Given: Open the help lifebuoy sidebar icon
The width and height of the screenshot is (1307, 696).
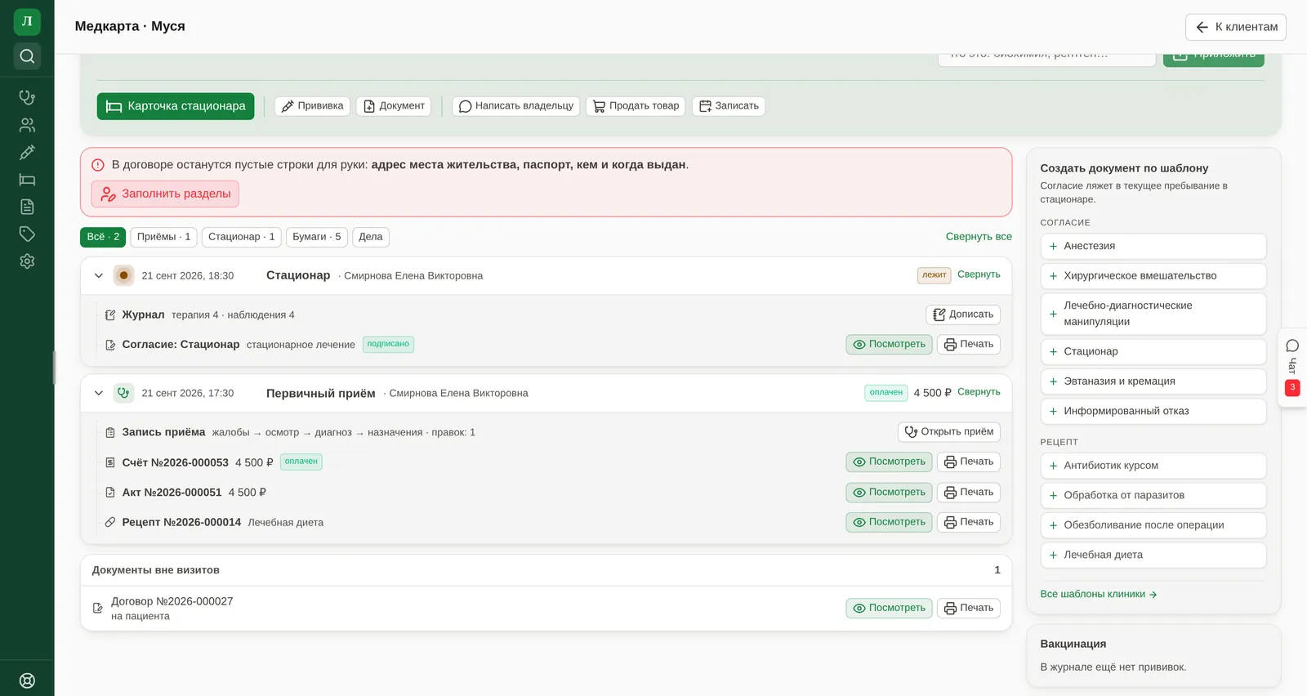Looking at the screenshot, I should click(x=27, y=680).
